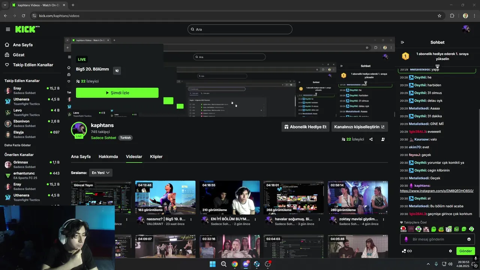Screen dimensions: 480x270
Task: Click the Şimdi İzle button
Action: tap(117, 93)
